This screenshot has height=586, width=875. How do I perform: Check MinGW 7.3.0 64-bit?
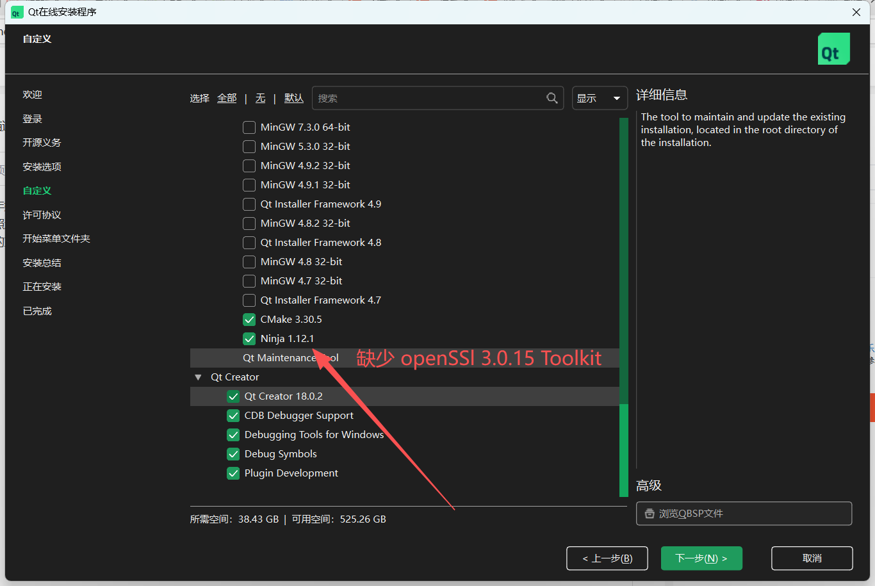tap(249, 127)
